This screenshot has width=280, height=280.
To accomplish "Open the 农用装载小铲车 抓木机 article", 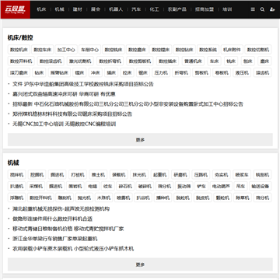I will 73,249.
